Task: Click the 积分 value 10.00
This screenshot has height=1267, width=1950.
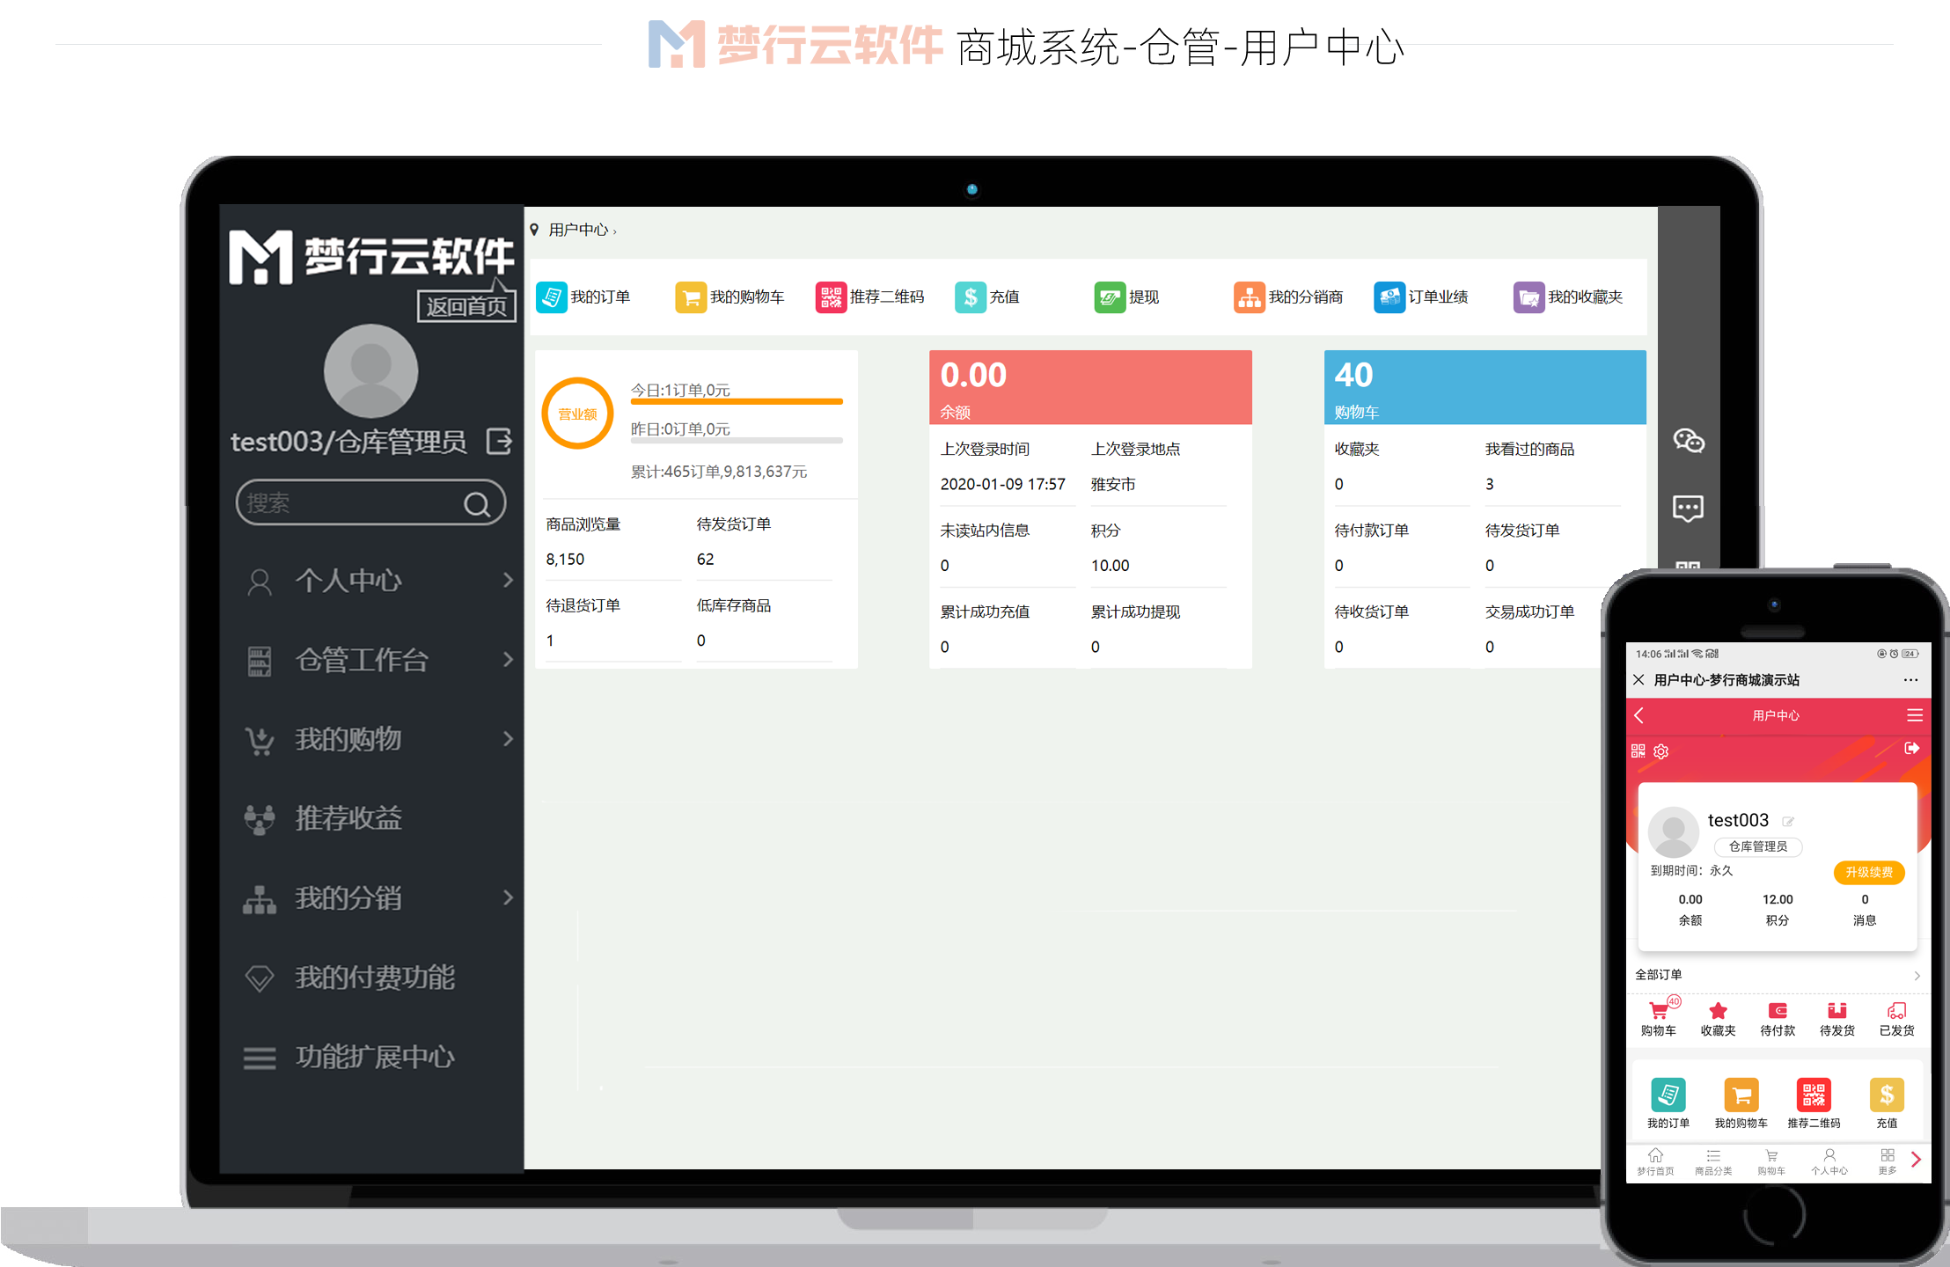Action: (x=1111, y=566)
